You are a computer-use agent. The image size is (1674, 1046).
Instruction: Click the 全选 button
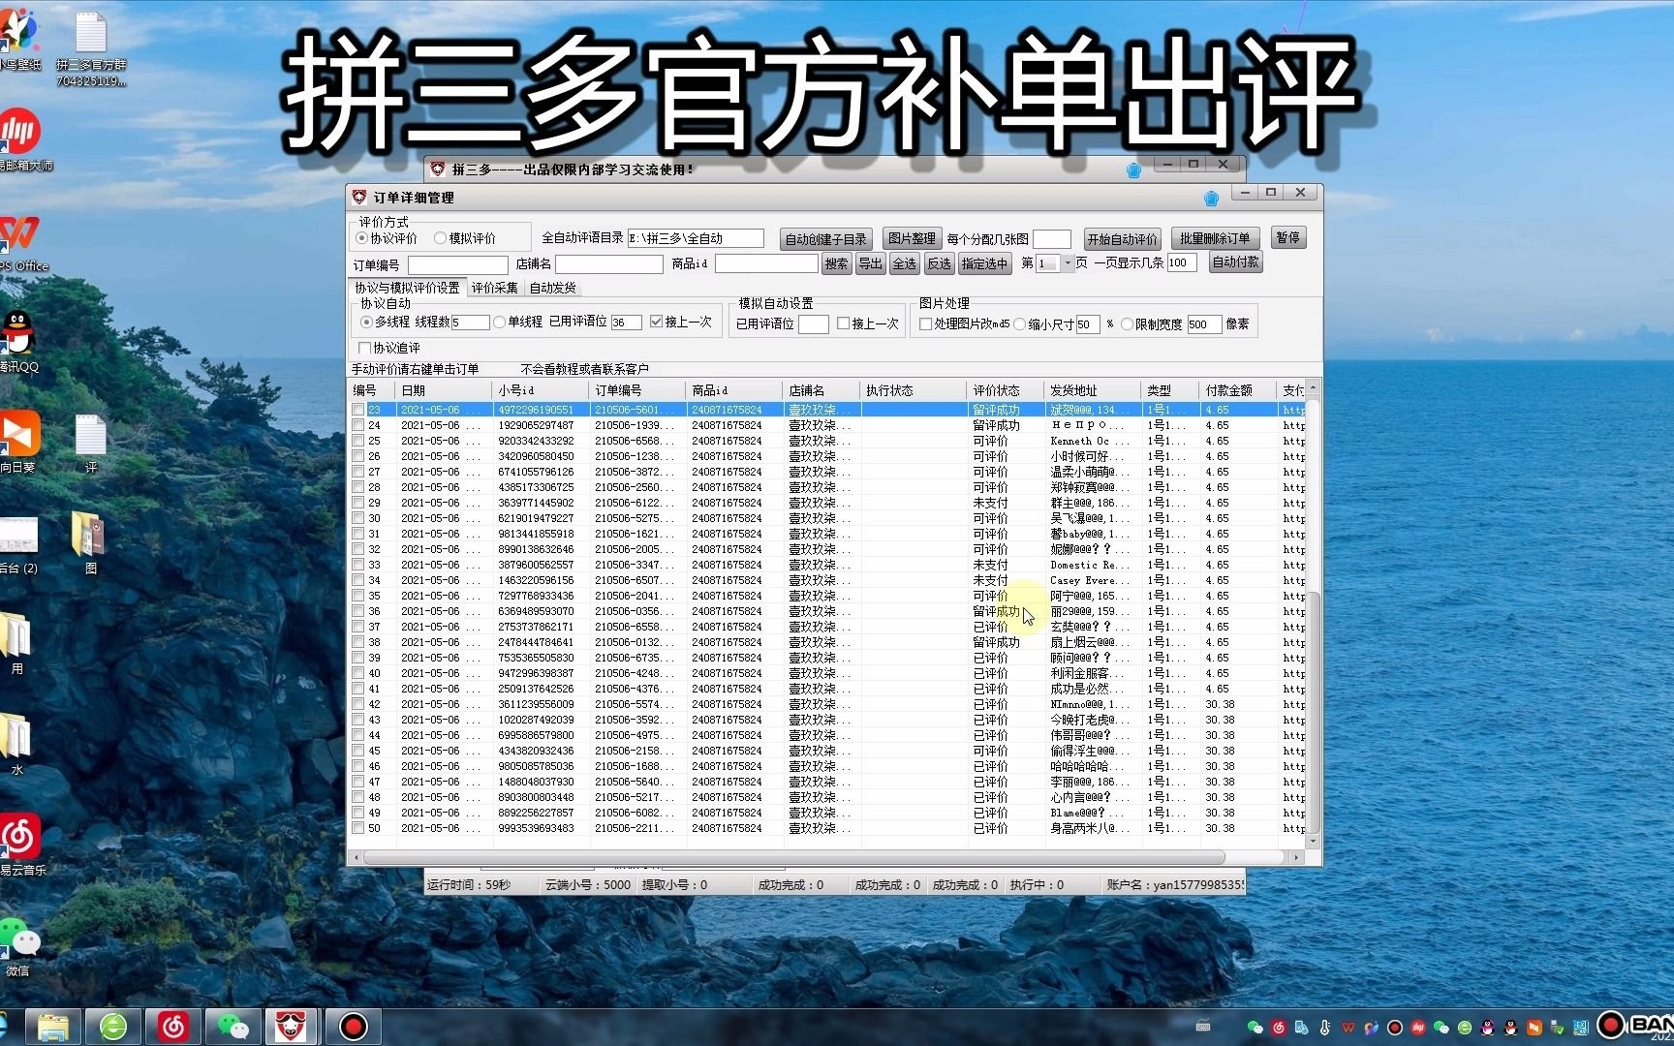click(905, 263)
